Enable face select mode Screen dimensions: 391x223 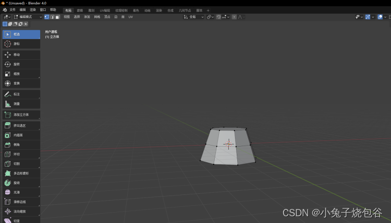click(57, 17)
